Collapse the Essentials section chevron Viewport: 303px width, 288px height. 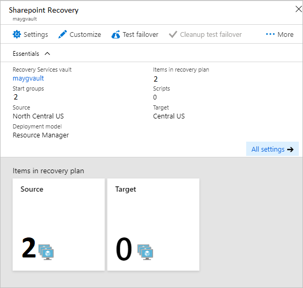click(47, 54)
